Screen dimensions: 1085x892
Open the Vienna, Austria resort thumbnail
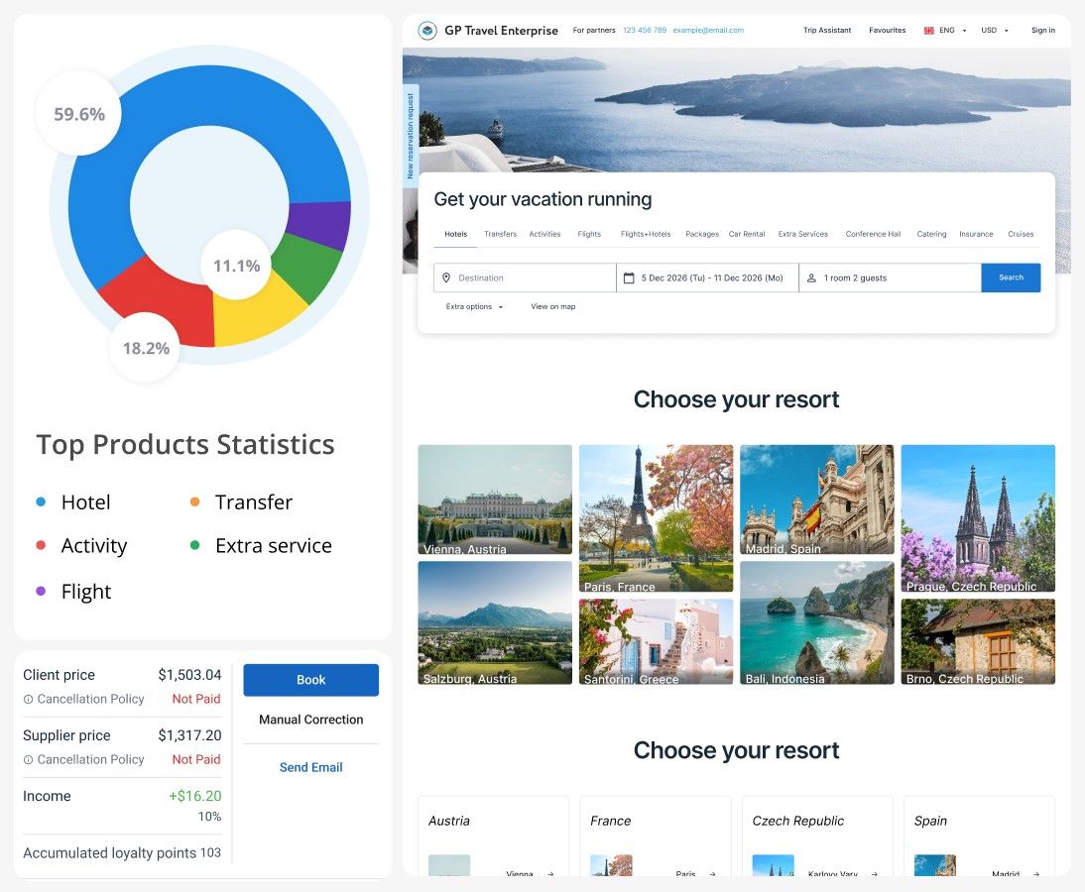point(495,500)
